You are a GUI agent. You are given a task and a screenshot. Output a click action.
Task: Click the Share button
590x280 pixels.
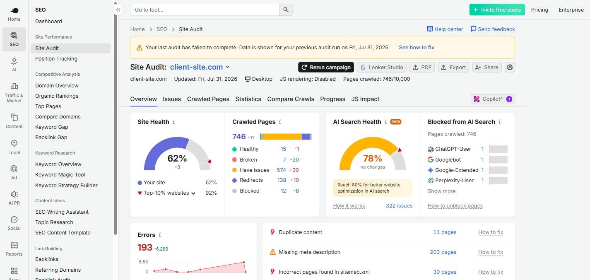487,67
